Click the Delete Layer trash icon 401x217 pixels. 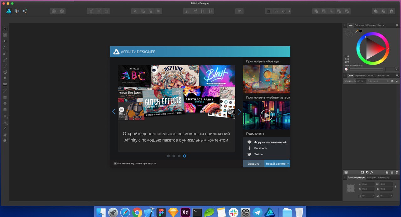(397, 172)
